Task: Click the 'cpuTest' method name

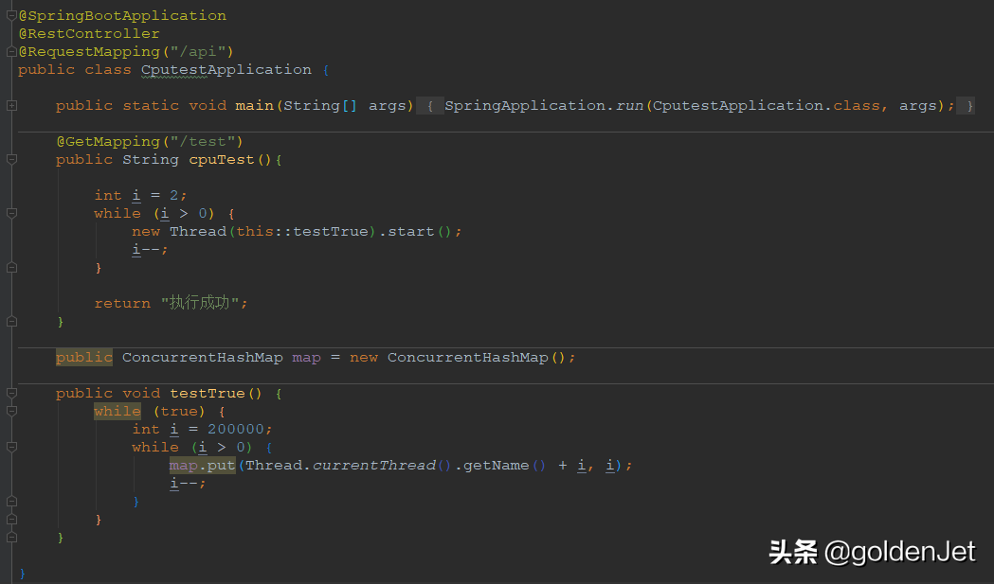Action: tap(221, 160)
